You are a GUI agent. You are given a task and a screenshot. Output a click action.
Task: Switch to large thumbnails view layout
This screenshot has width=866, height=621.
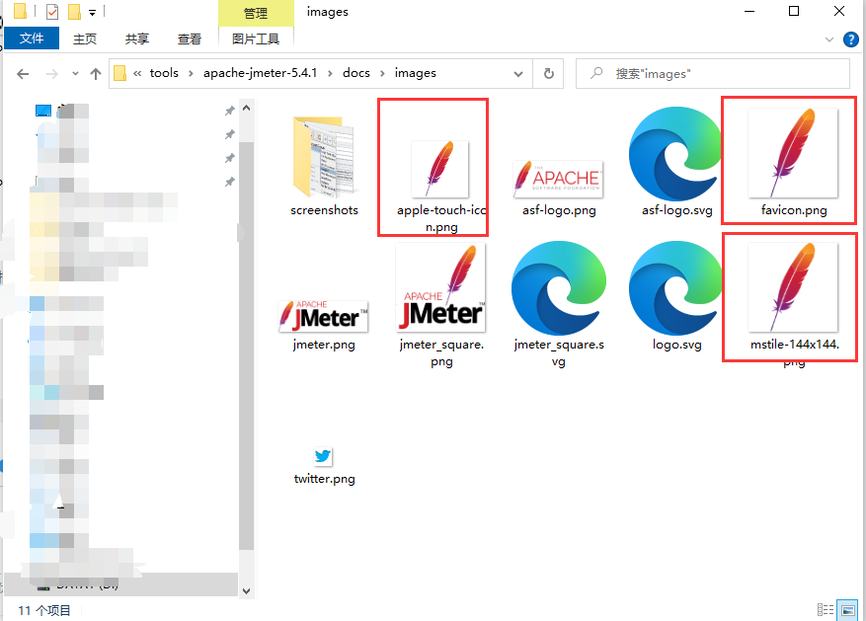coord(847,609)
